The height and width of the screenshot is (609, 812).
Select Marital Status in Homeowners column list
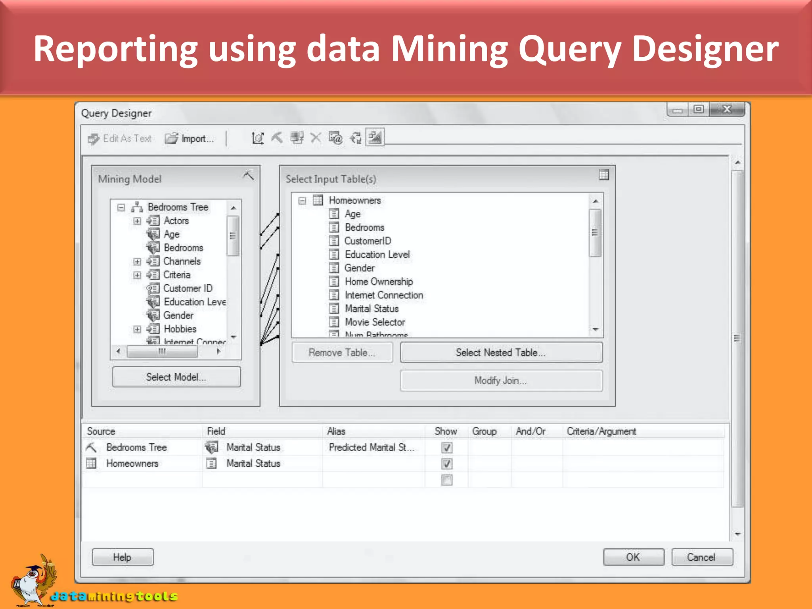(372, 308)
